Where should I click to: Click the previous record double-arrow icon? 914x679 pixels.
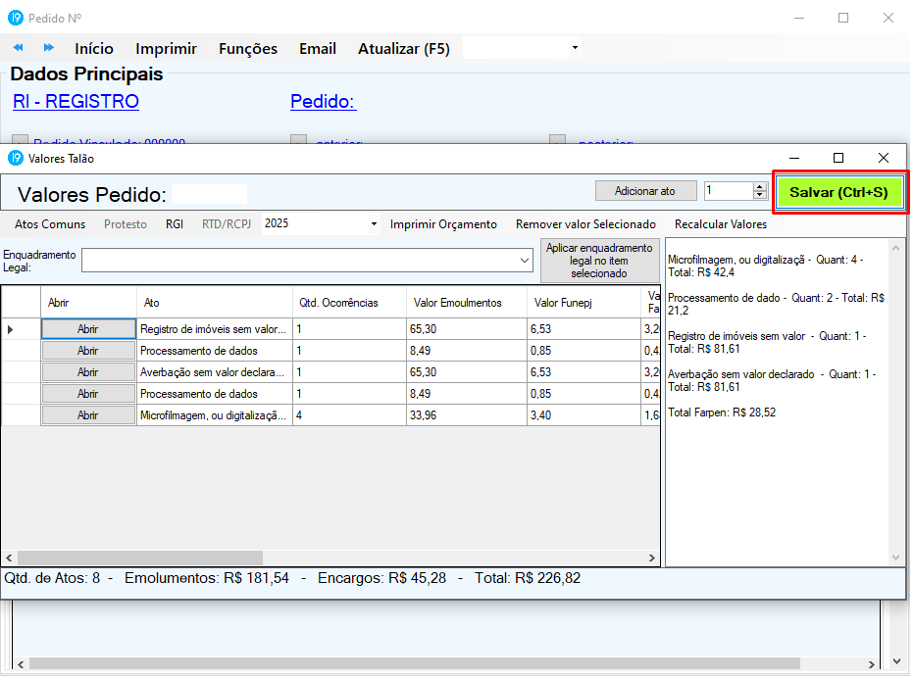[x=19, y=48]
